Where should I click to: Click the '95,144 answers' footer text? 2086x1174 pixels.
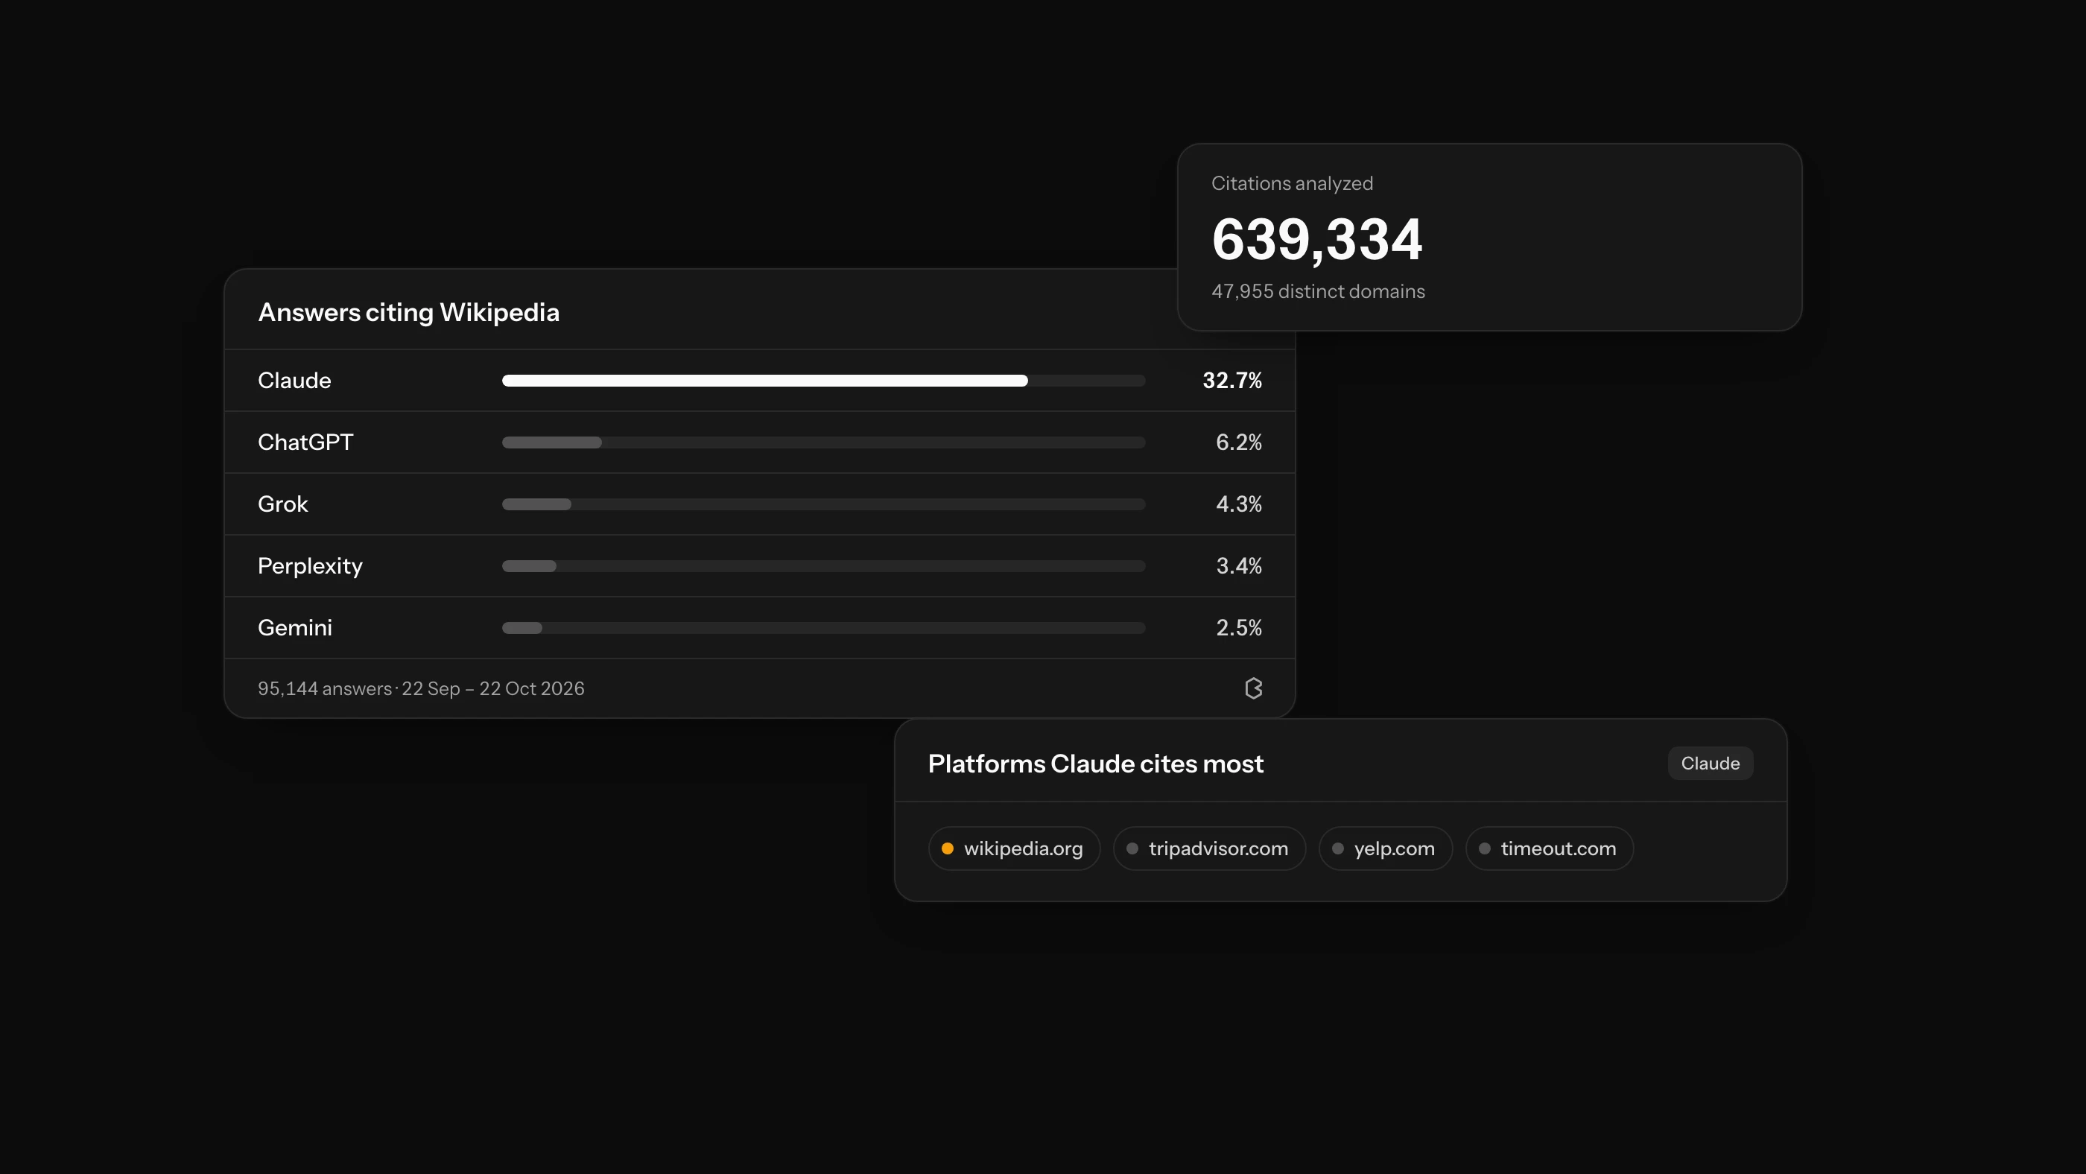[x=325, y=688]
